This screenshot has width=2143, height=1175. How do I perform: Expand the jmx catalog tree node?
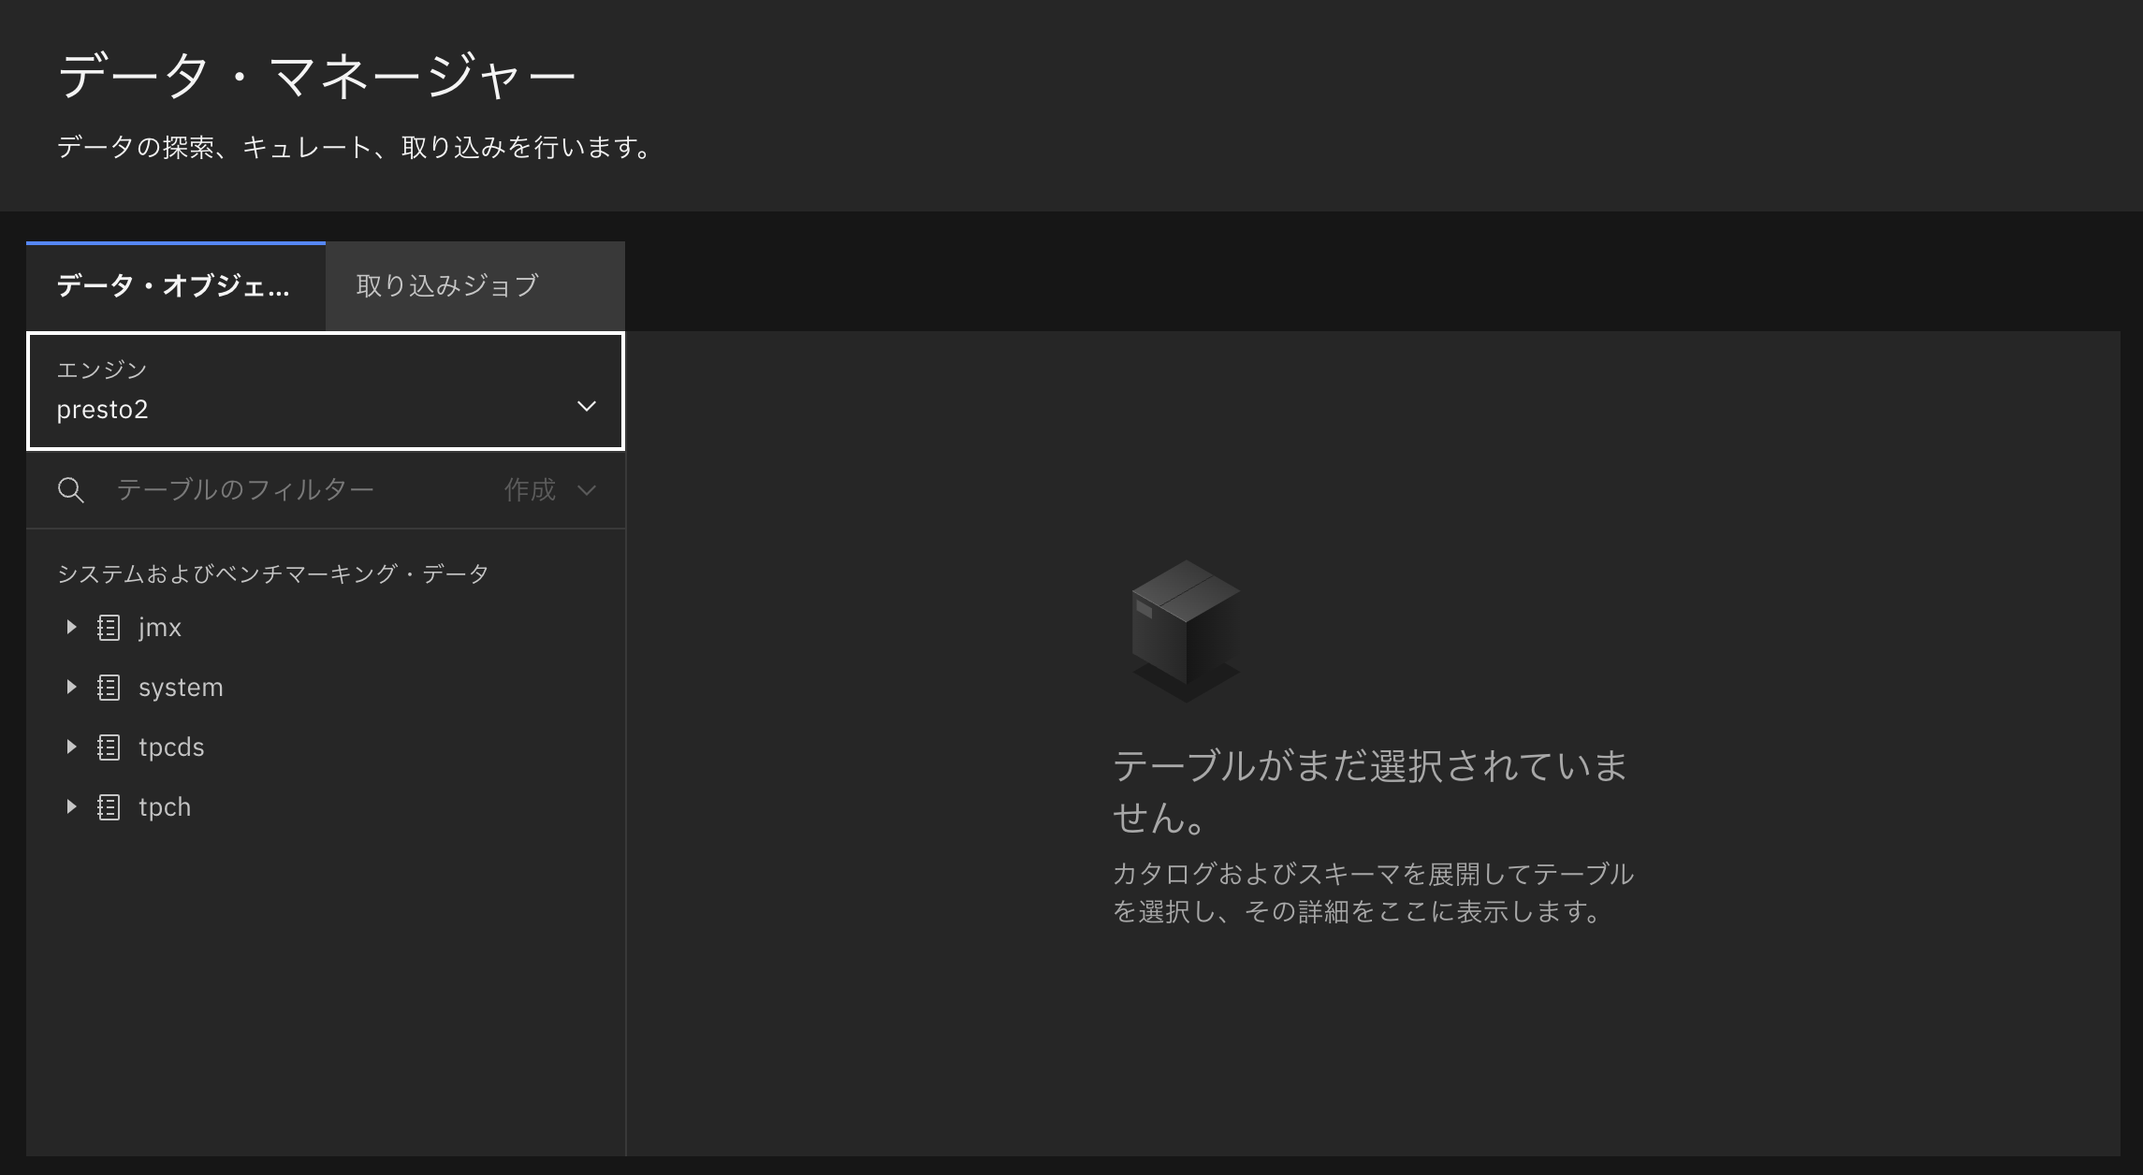point(71,628)
